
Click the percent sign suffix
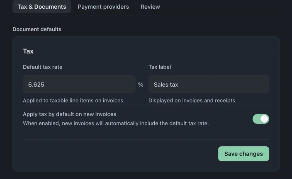(141, 85)
